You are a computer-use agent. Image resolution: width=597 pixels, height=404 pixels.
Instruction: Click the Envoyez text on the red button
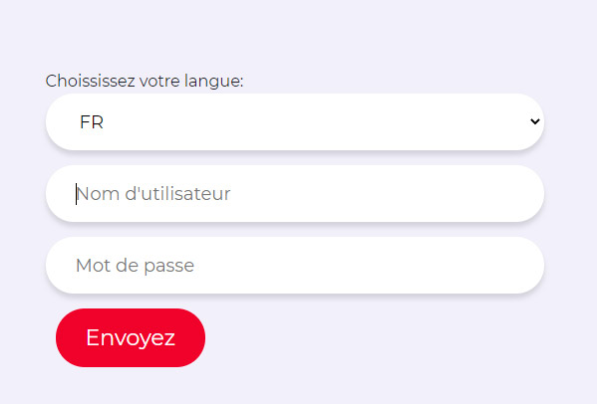[131, 337]
